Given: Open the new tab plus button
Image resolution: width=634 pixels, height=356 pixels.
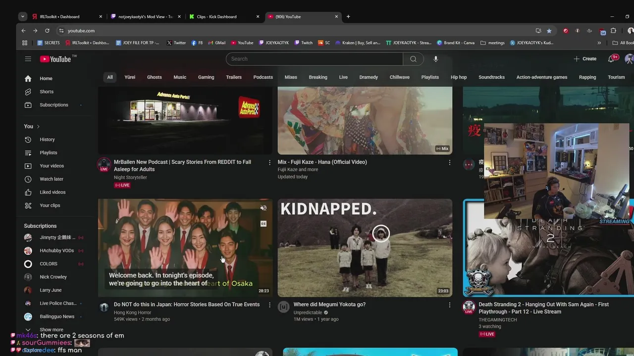Looking at the screenshot, I should click(348, 17).
